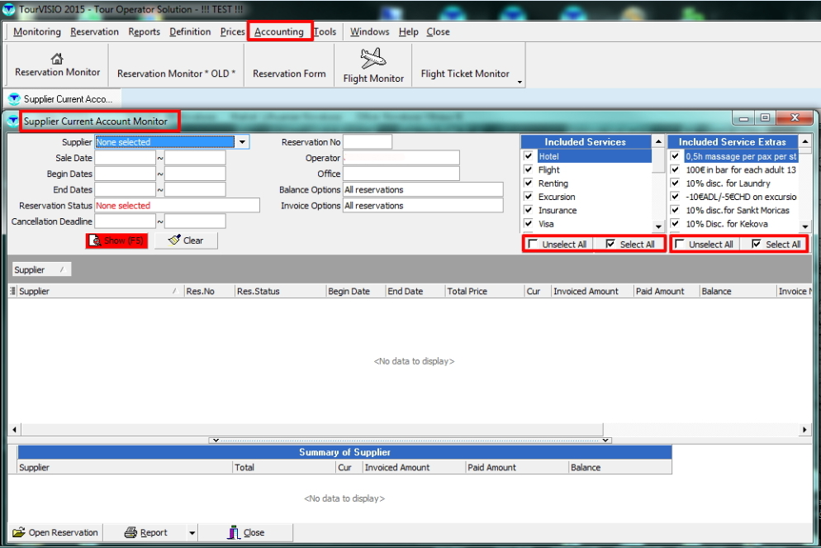Open the Reservation Monitor house icon
Image resolution: width=821 pixels, height=548 pixels.
click(x=57, y=59)
